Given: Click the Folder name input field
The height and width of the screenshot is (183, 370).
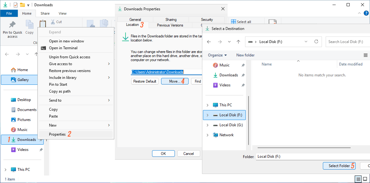Looking at the screenshot, I should 312,157.
